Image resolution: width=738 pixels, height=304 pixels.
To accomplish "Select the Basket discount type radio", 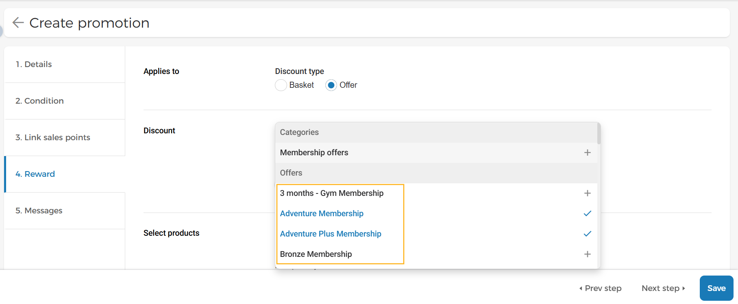I will 281,85.
